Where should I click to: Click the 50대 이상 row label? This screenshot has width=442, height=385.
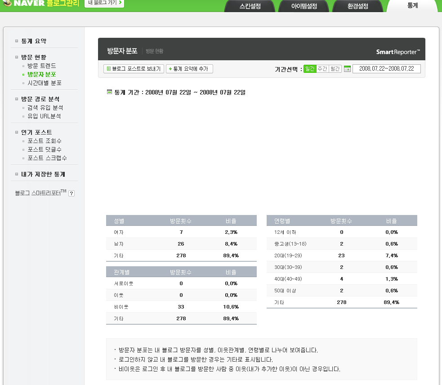click(285, 291)
